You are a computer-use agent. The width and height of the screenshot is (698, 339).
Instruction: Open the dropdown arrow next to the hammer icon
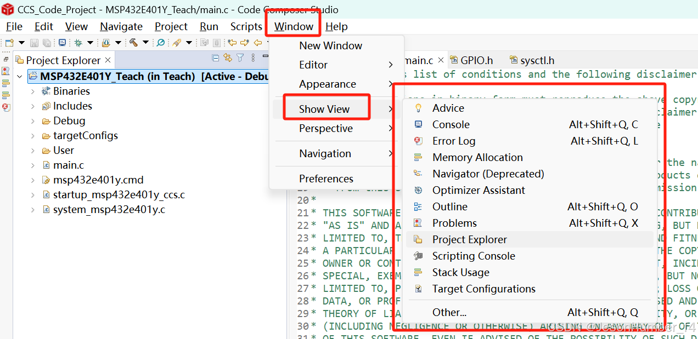(146, 42)
